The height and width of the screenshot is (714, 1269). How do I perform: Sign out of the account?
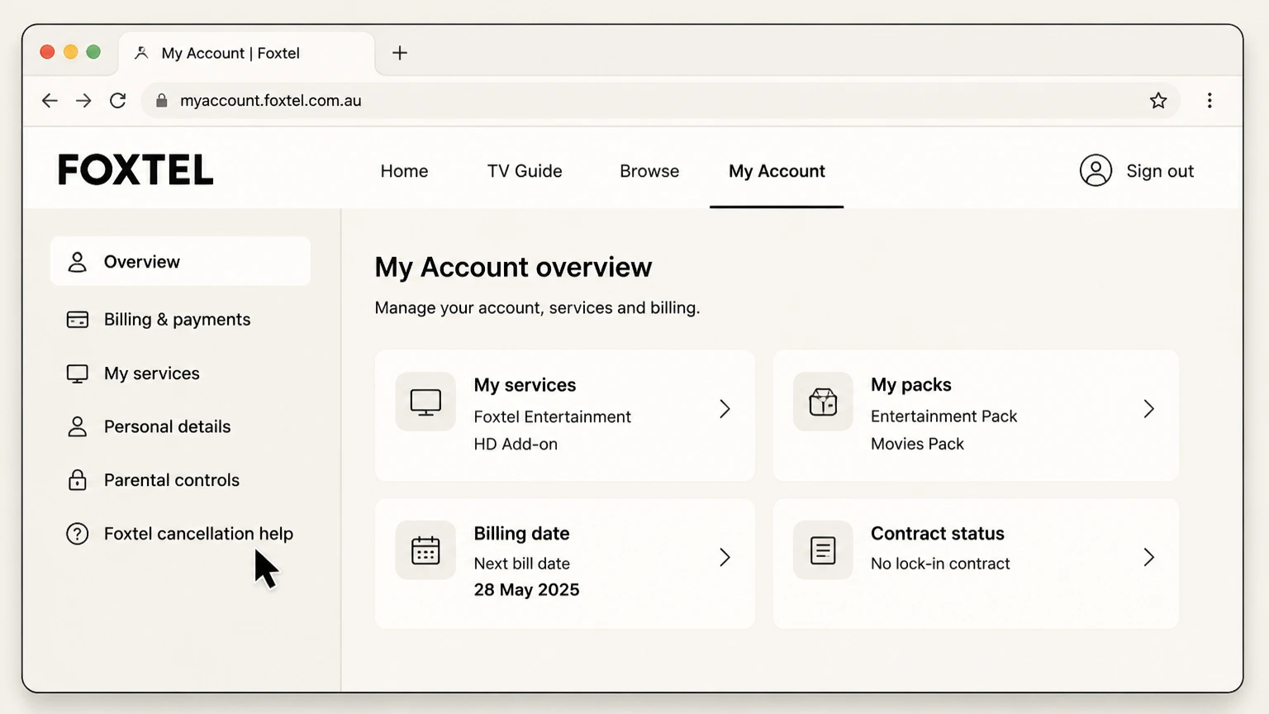[x=1160, y=171]
